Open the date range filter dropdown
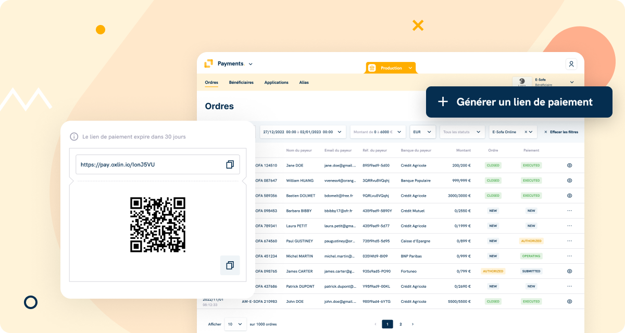 [303, 132]
